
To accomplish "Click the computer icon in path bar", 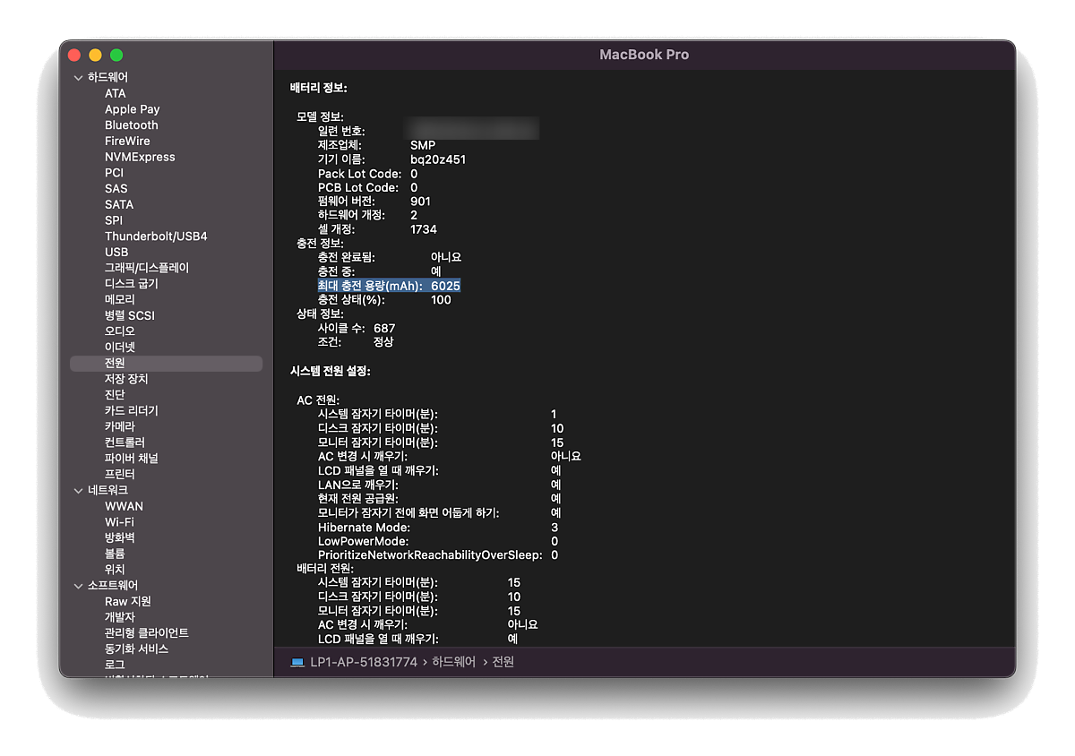I will [x=297, y=663].
